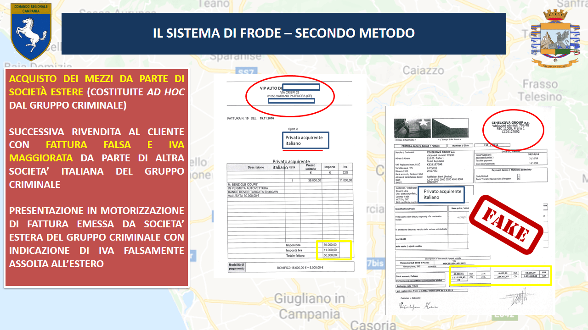Viewport: 588px width, 330px height.
Task: Click the white horse Comando Regionale Campania emblem
Action: (31, 32)
